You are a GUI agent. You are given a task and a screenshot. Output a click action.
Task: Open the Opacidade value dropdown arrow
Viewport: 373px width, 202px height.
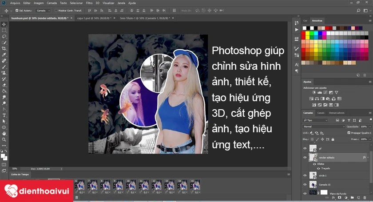[370, 127]
